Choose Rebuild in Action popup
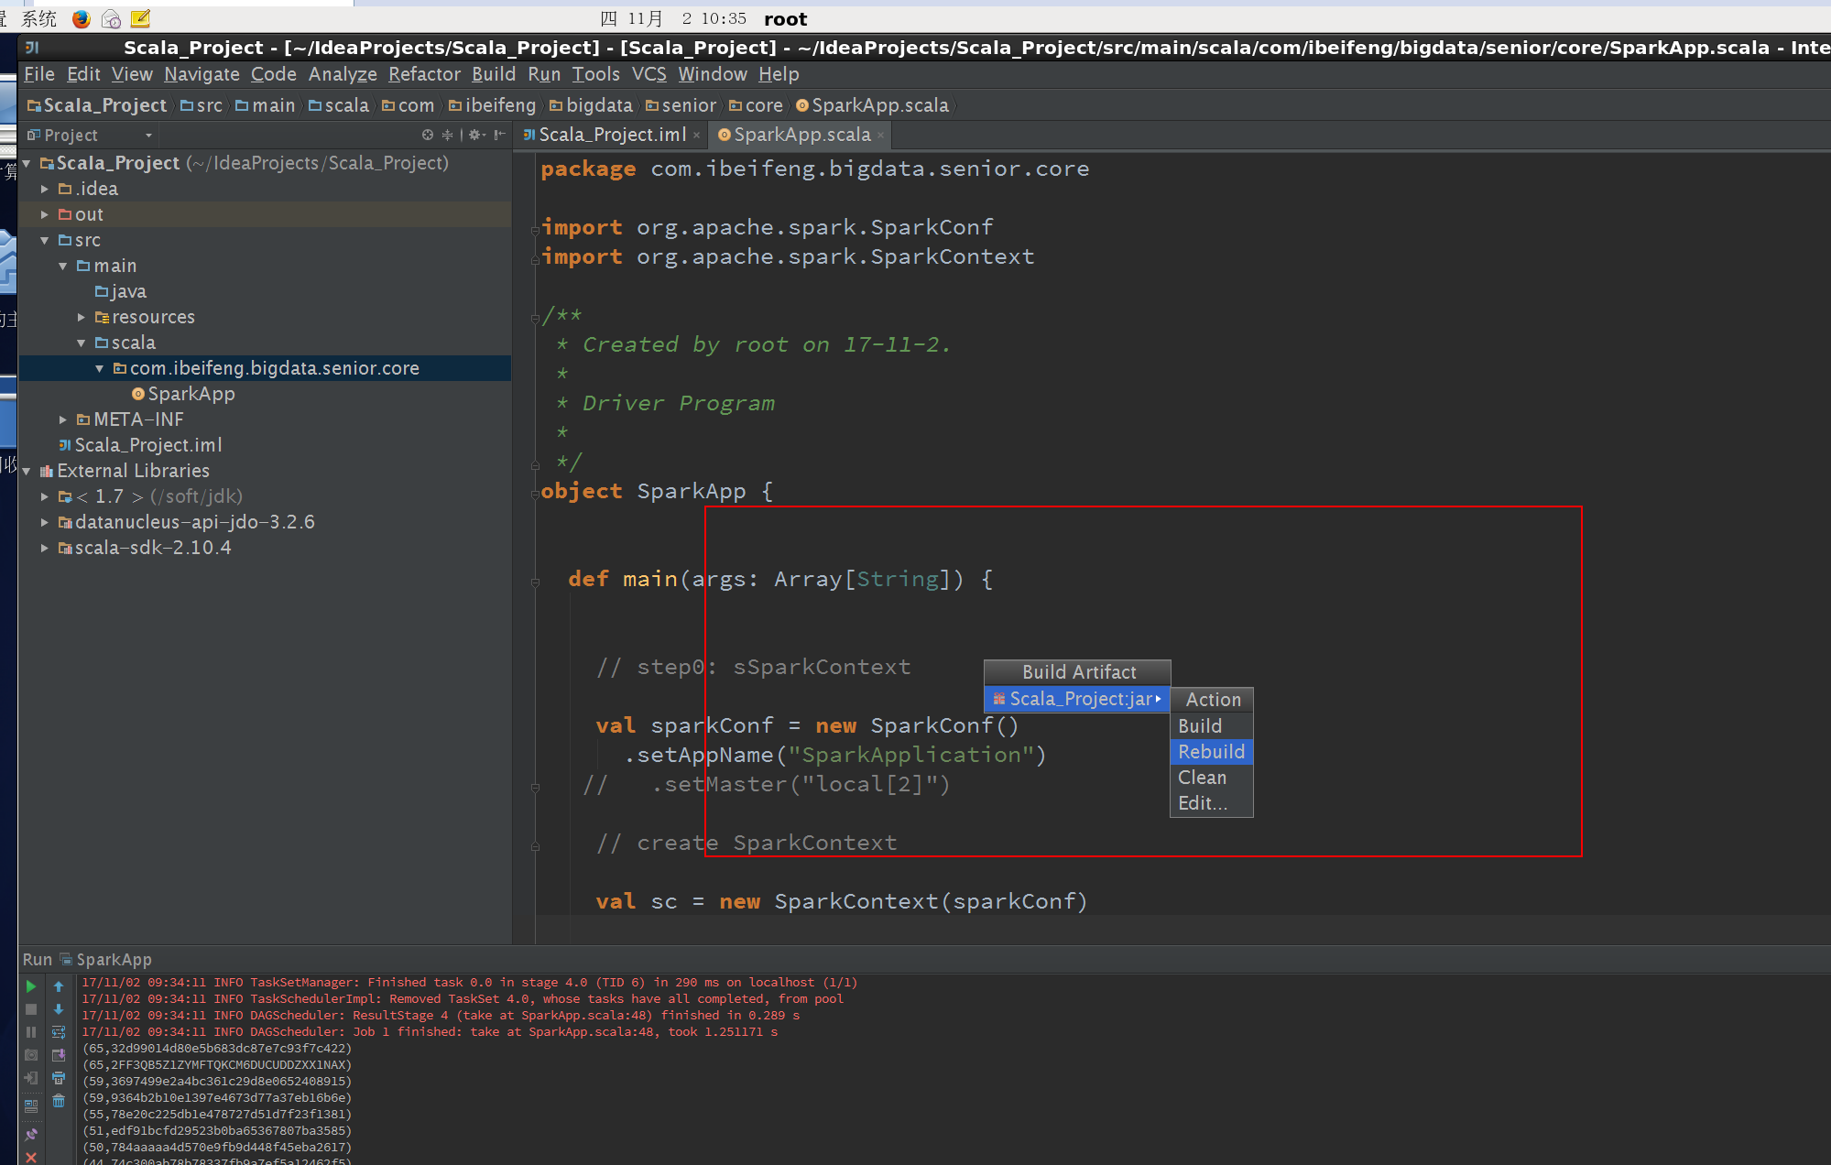 coord(1211,752)
